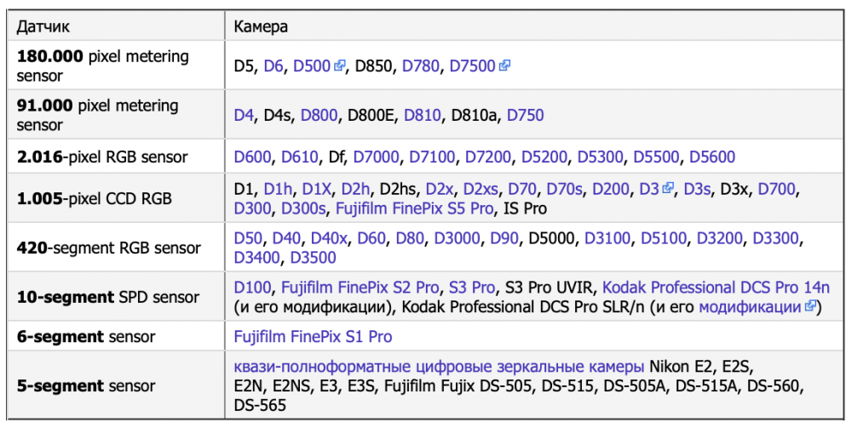
Task: Open the D1h link
Action: pyautogui.click(x=278, y=189)
